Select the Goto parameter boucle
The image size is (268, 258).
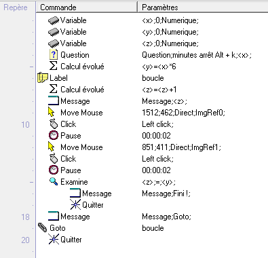[x=153, y=228]
